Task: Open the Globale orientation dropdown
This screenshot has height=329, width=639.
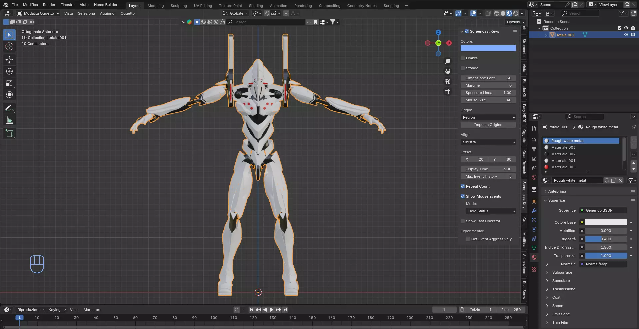Action: (x=236, y=13)
